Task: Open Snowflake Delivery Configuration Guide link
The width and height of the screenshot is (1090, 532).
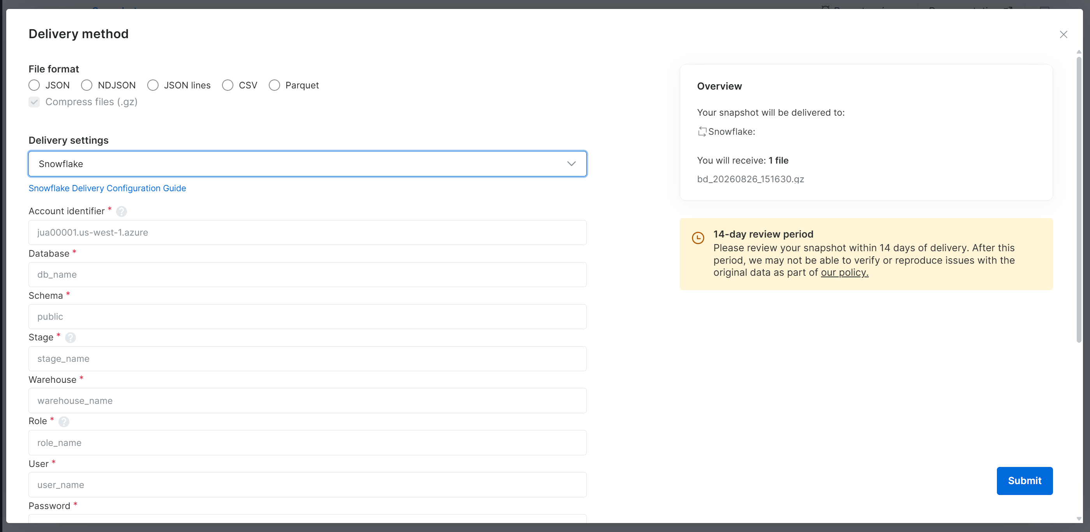Action: pos(107,188)
